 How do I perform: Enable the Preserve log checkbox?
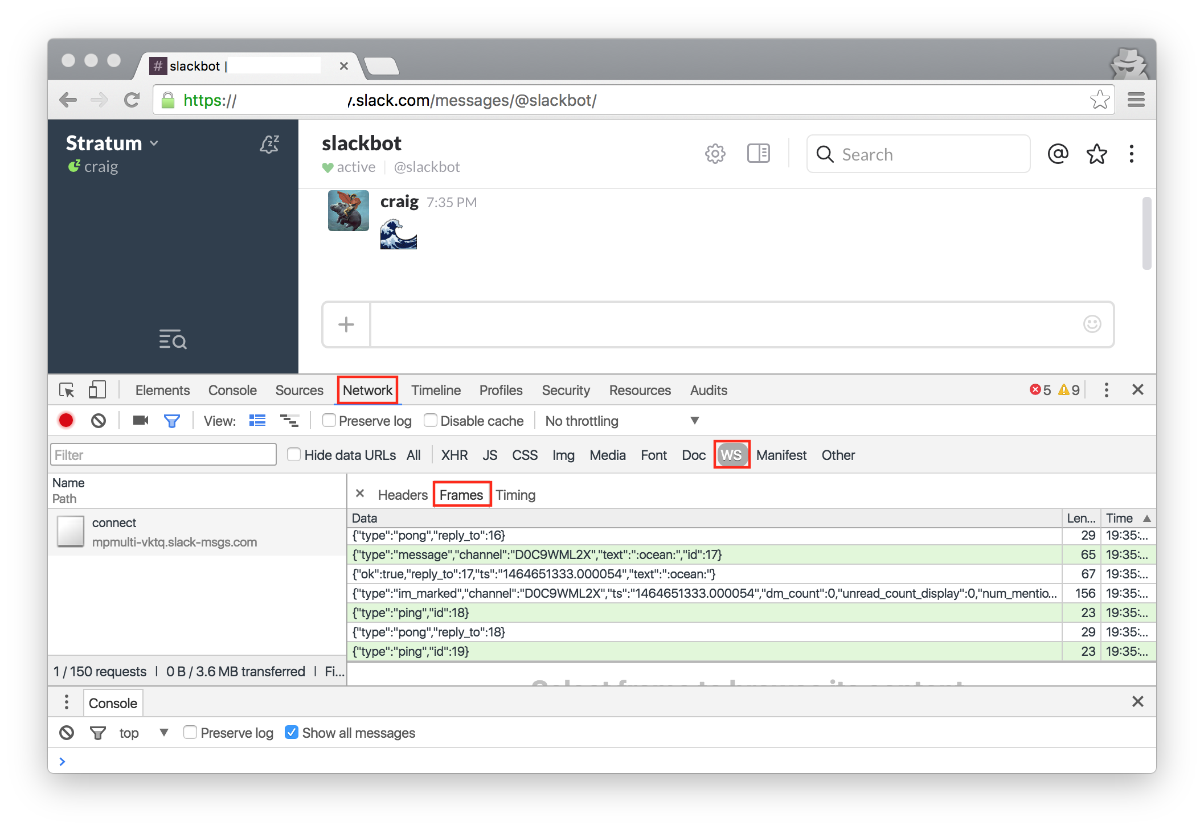click(x=329, y=421)
